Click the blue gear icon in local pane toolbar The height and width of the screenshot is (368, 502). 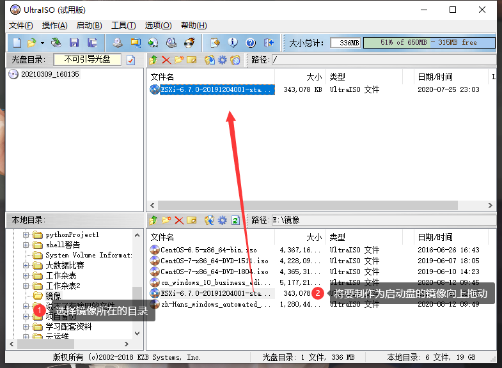coord(222,220)
